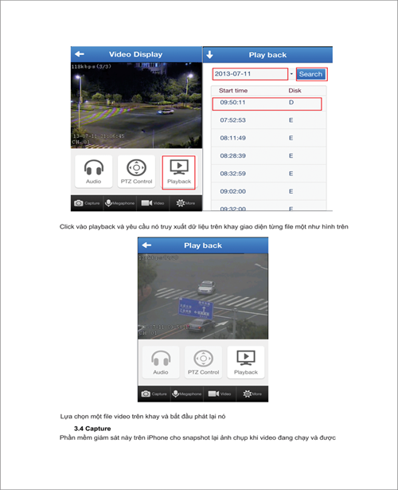The height and width of the screenshot is (490, 398).
Task: Click the 3.4 Capture heading
Action: (x=92, y=429)
